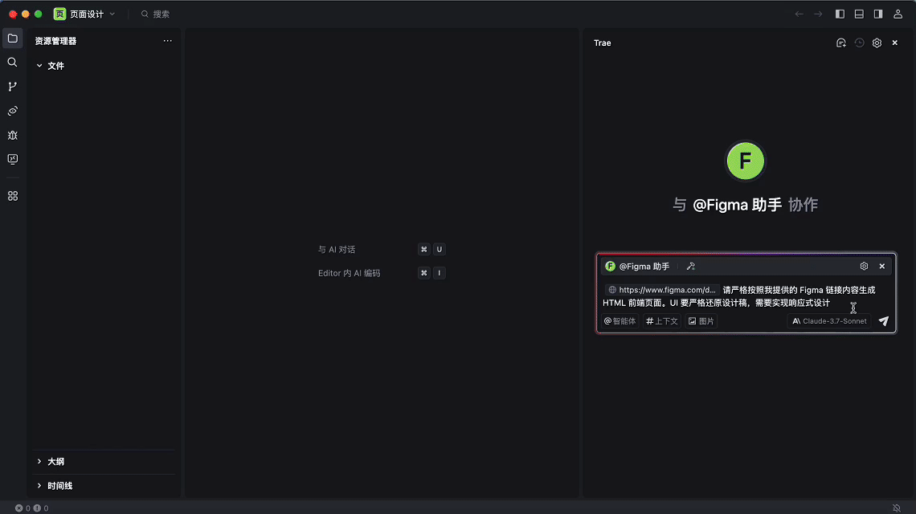The width and height of the screenshot is (916, 514).
Task: Open chat history clock icon
Action: click(x=859, y=43)
